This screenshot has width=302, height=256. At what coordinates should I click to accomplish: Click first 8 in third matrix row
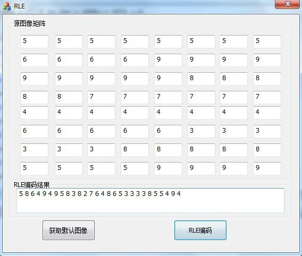click(x=202, y=79)
